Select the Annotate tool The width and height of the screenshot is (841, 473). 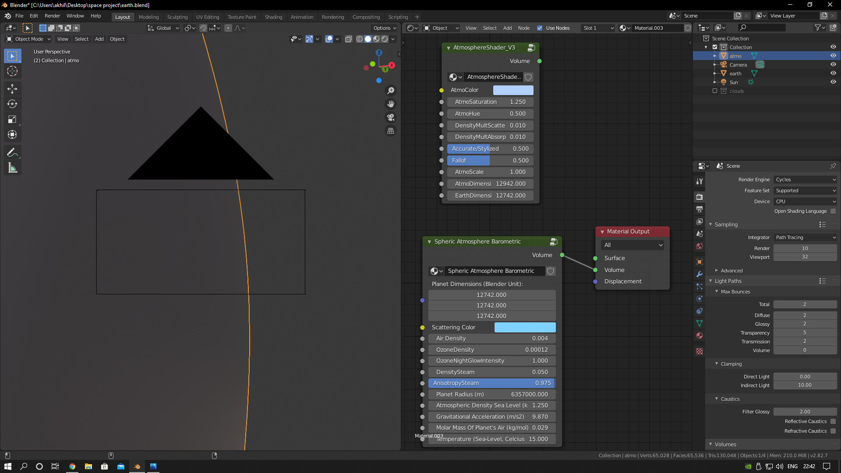(x=12, y=152)
